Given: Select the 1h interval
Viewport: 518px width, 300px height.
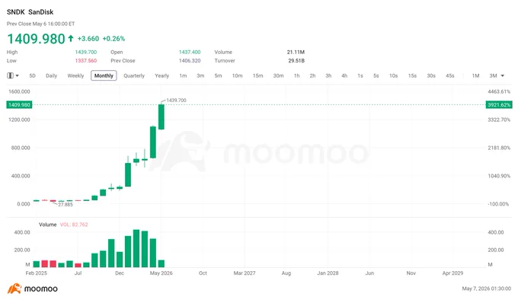Looking at the screenshot, I should tap(296, 75).
